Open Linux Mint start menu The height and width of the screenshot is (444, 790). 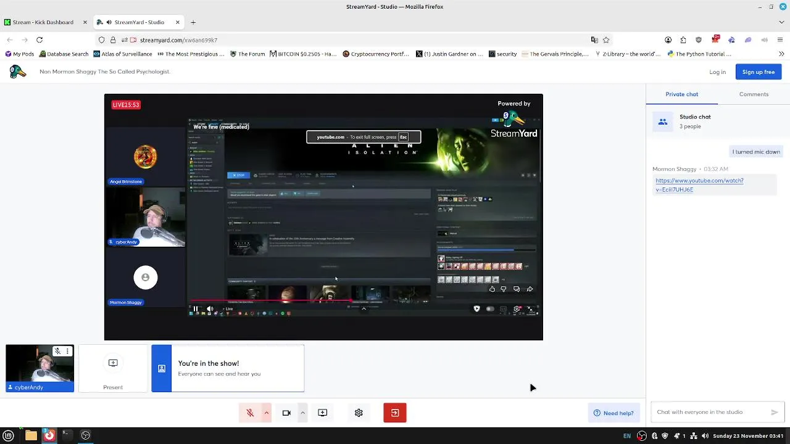tap(9, 435)
